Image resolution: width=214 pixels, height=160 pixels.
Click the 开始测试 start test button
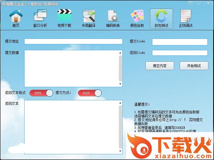tap(194, 66)
